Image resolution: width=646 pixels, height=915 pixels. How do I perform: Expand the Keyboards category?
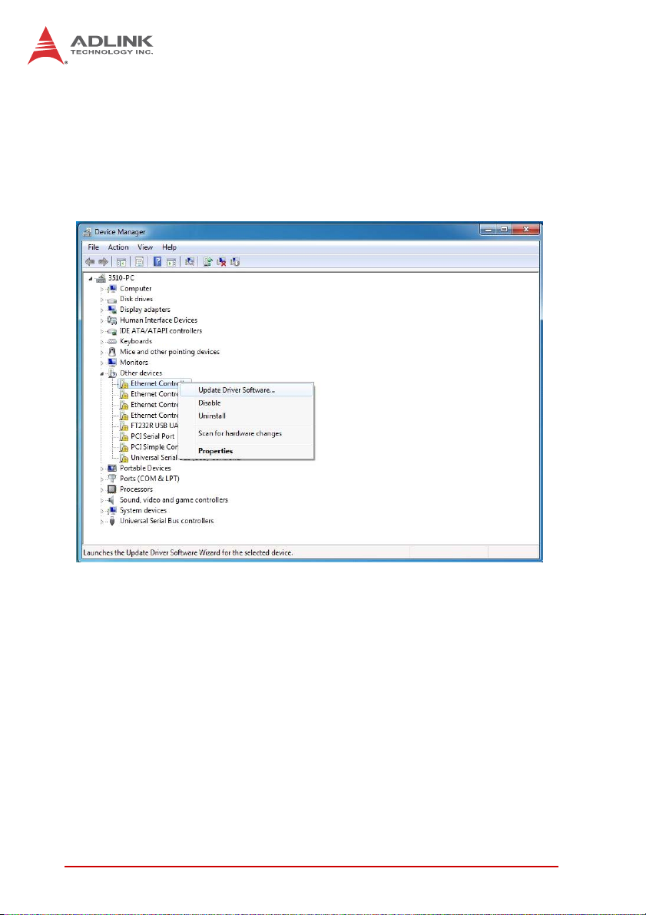tap(102, 341)
